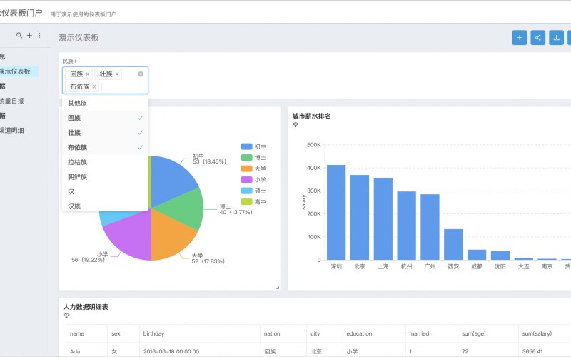The width and height of the screenshot is (571, 357).
Task: Remove the 回族 tag
Action: coord(87,74)
